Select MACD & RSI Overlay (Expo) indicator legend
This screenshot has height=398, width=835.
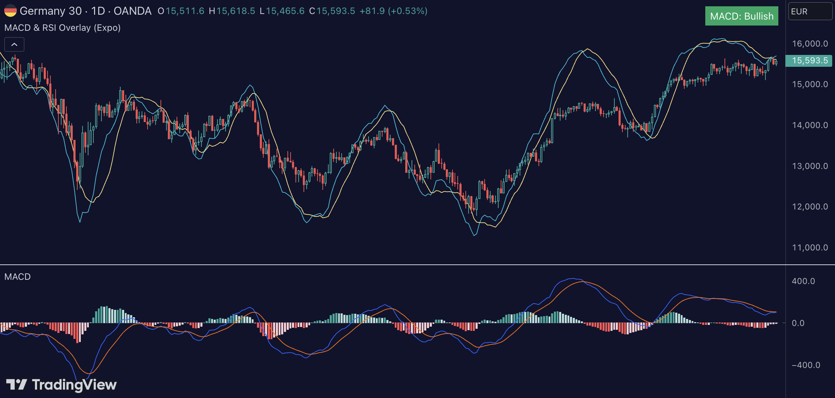[x=62, y=28]
